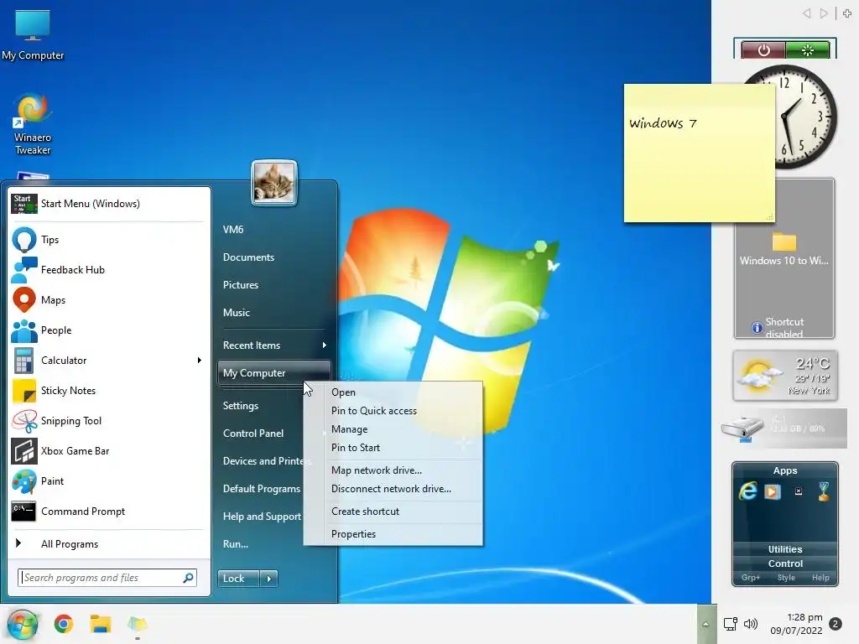Click the Lock button
Screen dimensions: 859x644
tap(239, 579)
